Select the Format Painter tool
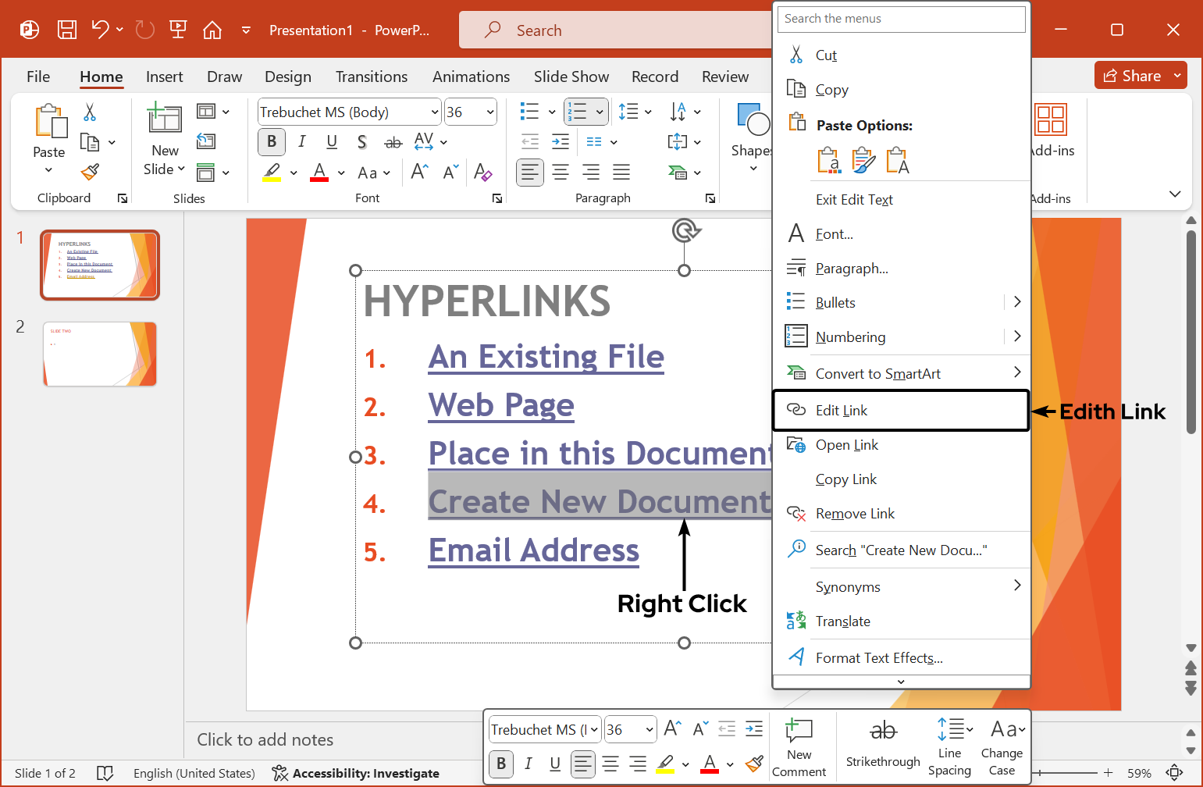 point(89,171)
